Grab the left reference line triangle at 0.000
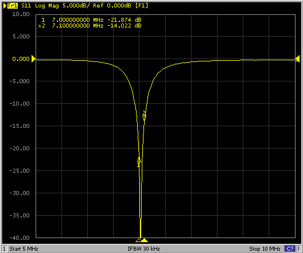303x253 pixels. tap(33, 59)
